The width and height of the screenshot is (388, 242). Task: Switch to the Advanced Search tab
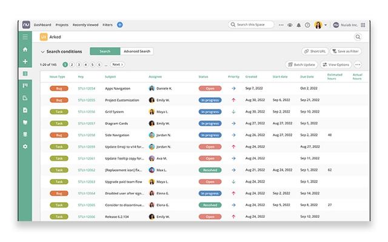pos(136,51)
